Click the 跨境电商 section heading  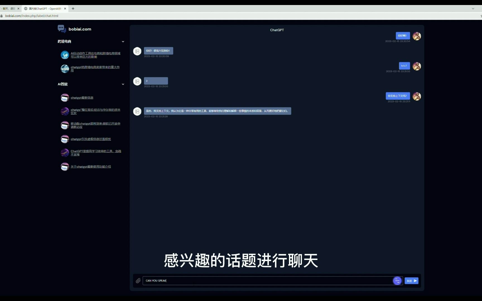click(64, 42)
